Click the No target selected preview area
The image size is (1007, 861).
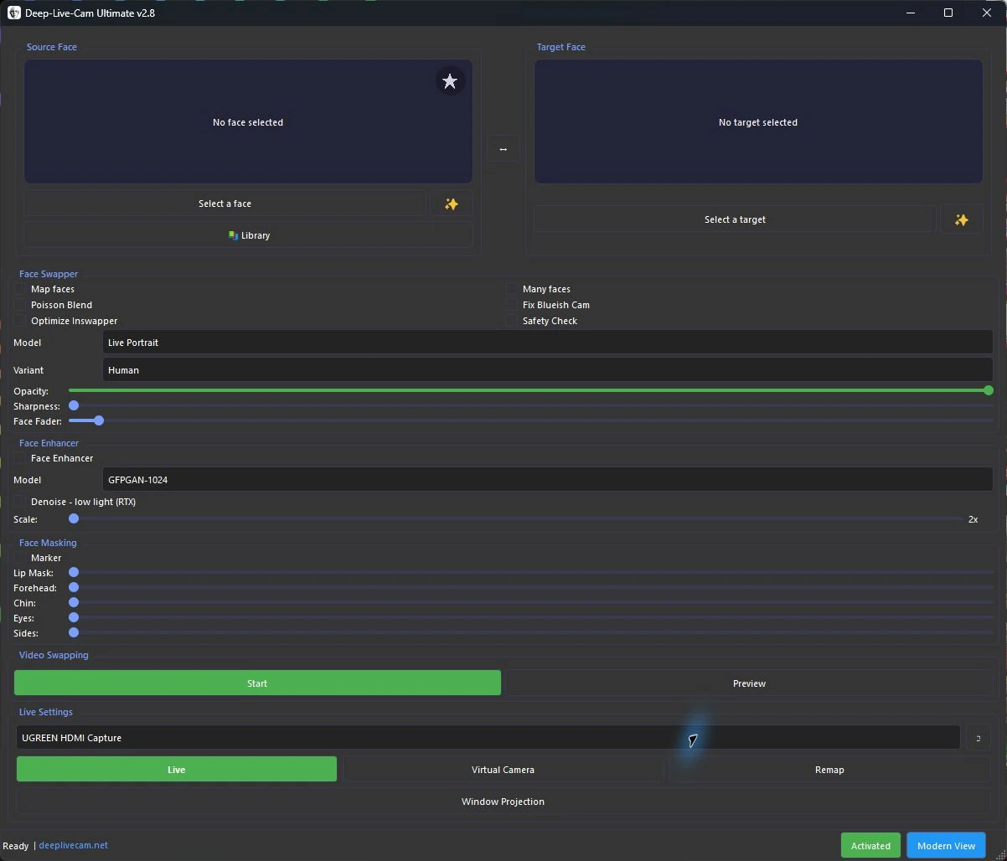click(758, 121)
